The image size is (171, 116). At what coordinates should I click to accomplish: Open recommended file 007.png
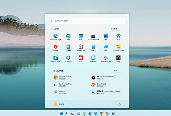[60, 92]
